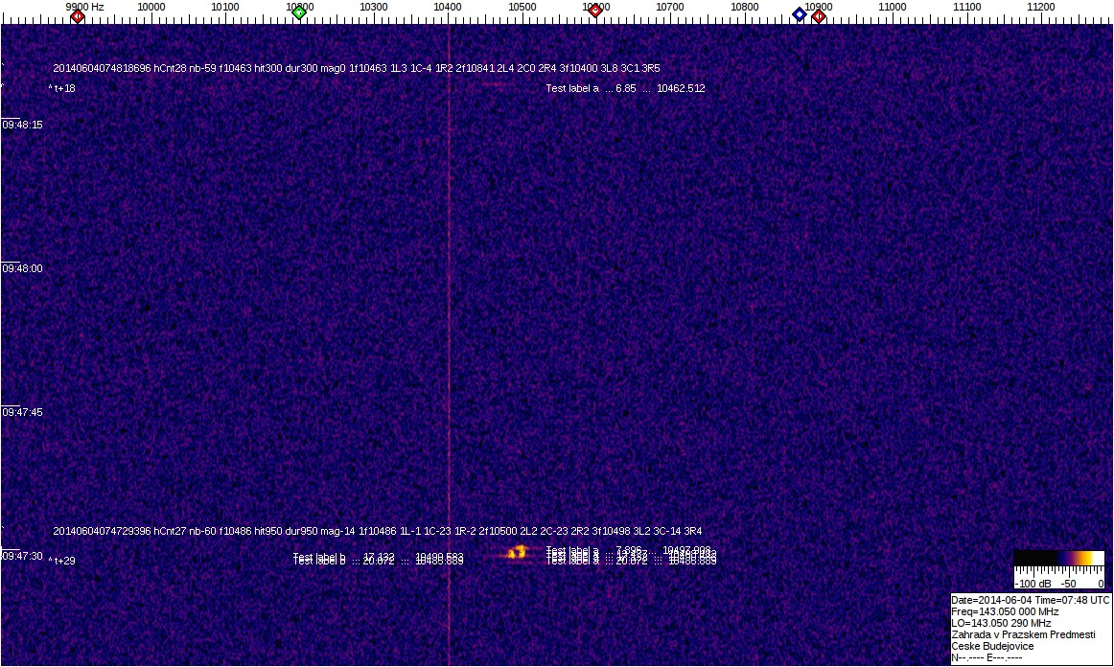Click the 09:48:00 time label
This screenshot has height=667, width=1114.
click(22, 268)
